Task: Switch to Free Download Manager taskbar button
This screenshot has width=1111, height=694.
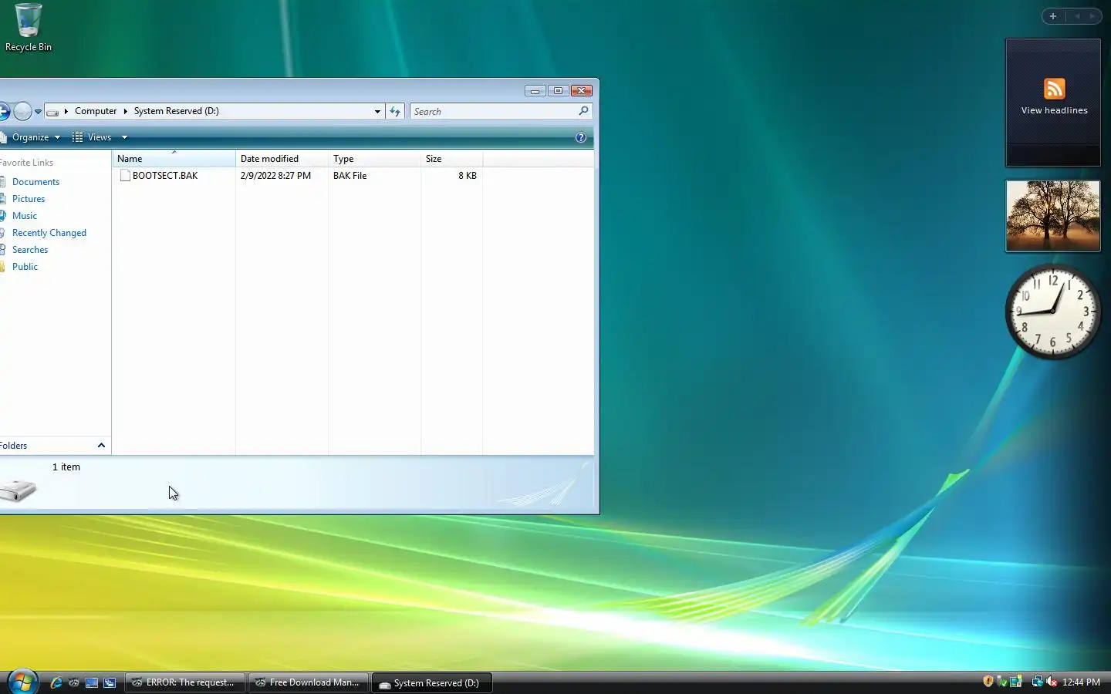Action: click(308, 682)
